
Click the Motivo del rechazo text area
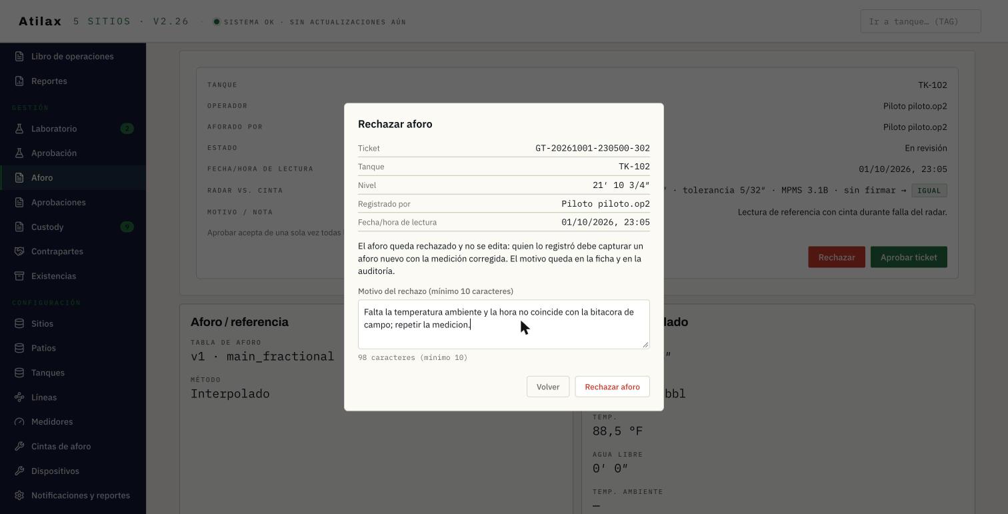[x=504, y=324]
